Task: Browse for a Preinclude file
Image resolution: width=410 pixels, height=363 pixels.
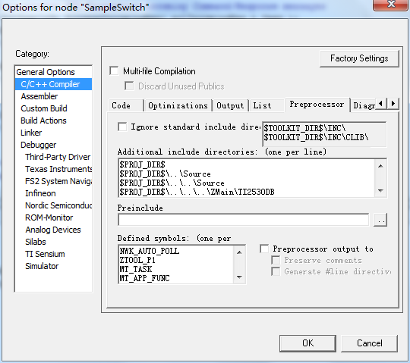Action: click(x=380, y=220)
